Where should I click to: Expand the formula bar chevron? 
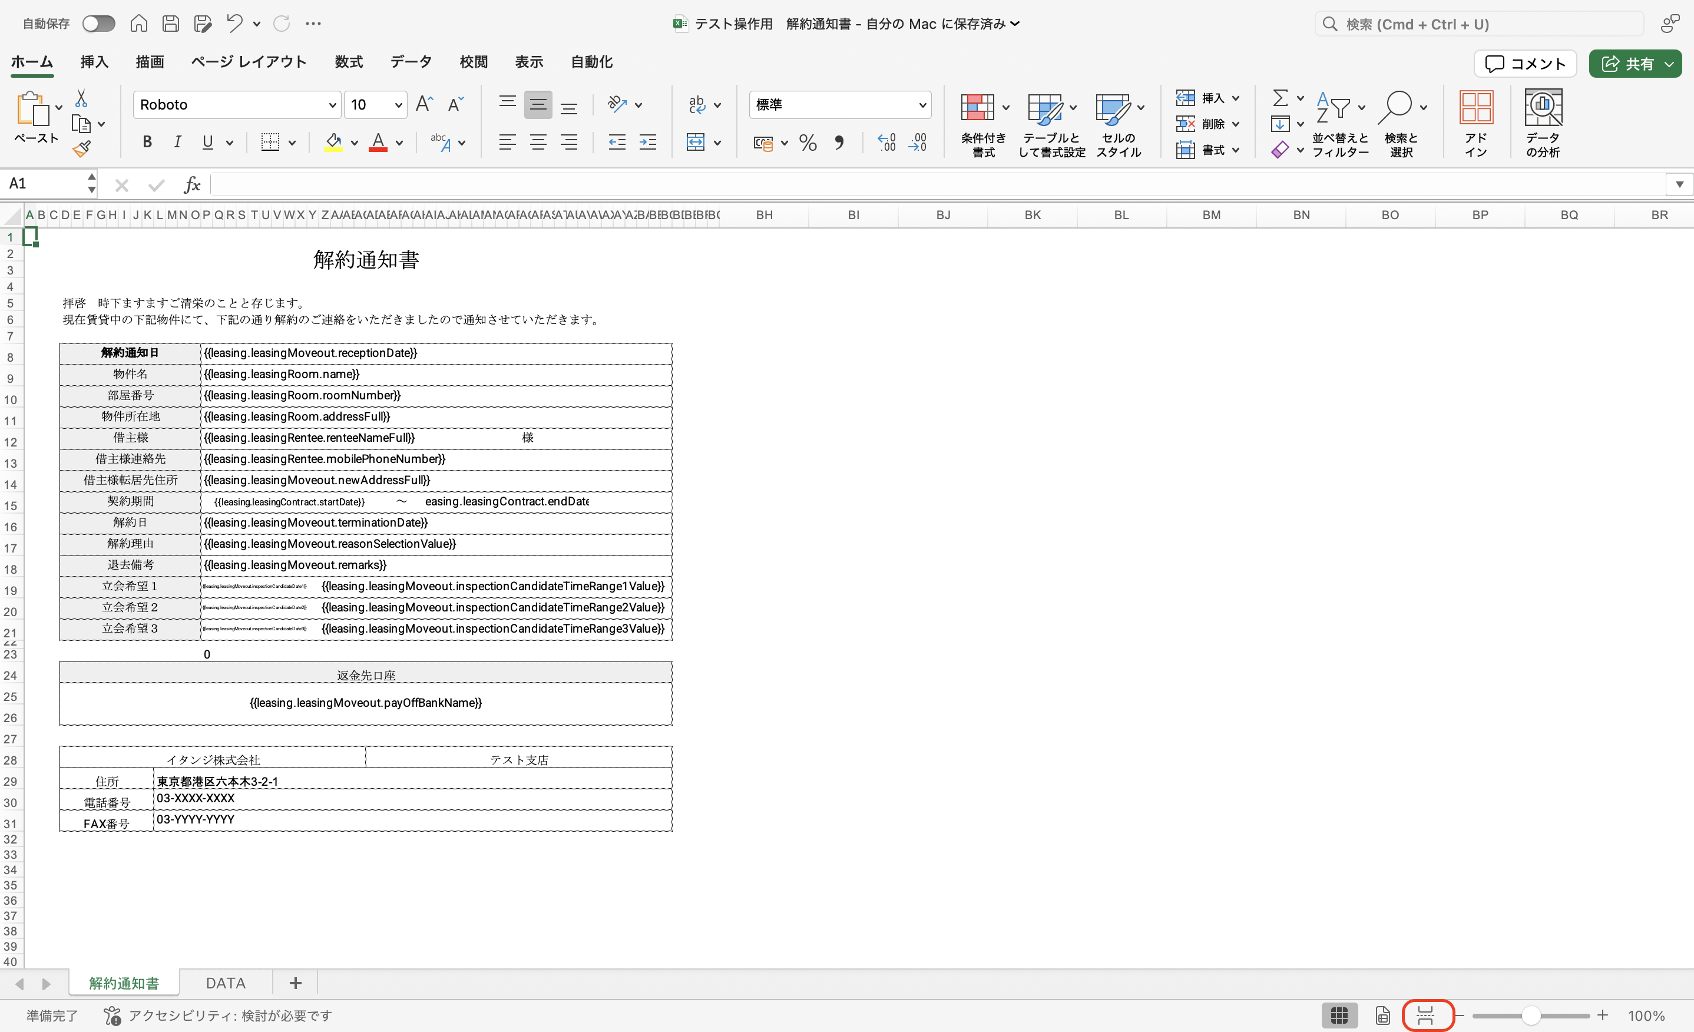1679,184
